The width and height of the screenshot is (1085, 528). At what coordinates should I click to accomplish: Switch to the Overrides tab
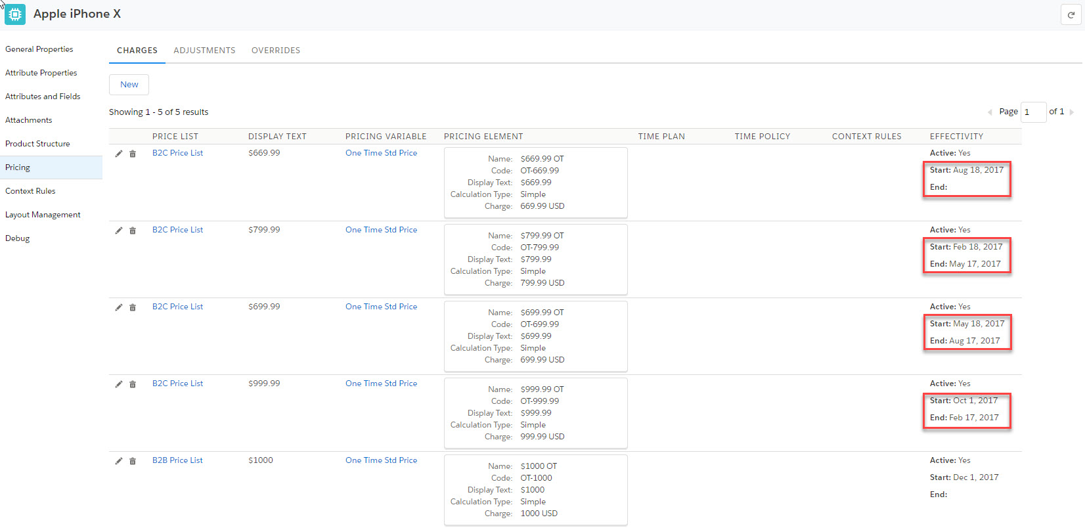click(x=276, y=51)
